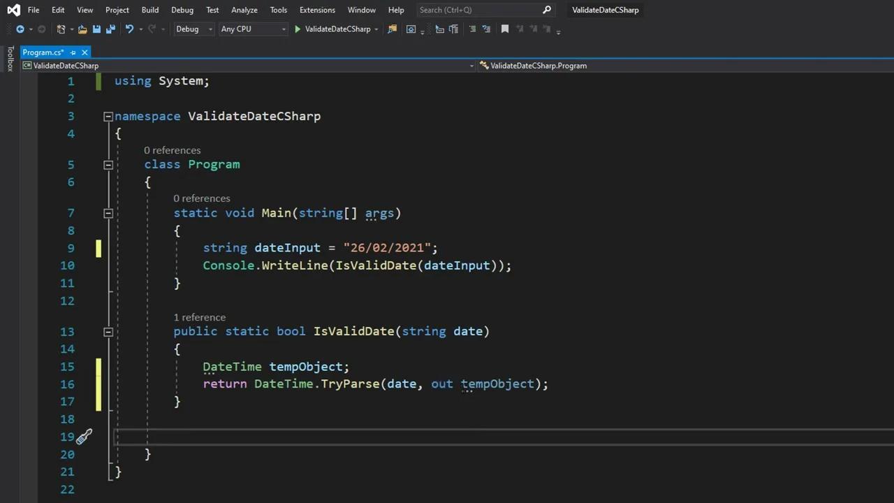Click the Undo icon
Viewport: 894px width, 503px height.
[129, 29]
